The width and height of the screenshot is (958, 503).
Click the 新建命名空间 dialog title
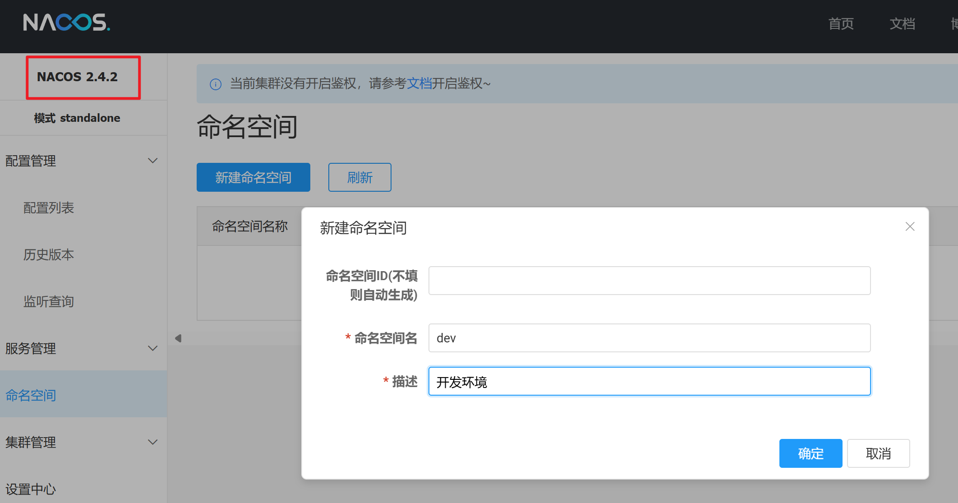point(364,228)
